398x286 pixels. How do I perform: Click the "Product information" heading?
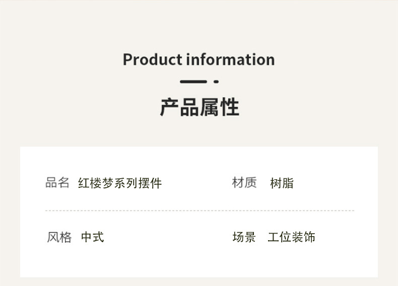tap(198, 59)
